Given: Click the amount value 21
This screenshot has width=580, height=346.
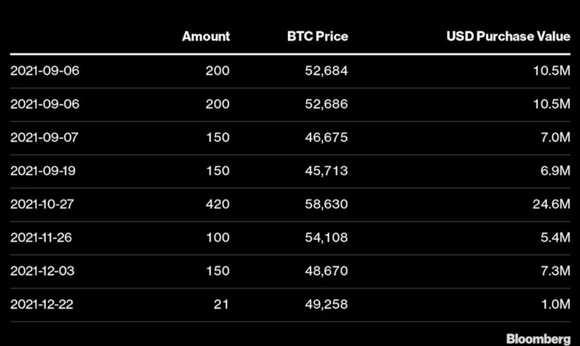Looking at the screenshot, I should [x=222, y=304].
